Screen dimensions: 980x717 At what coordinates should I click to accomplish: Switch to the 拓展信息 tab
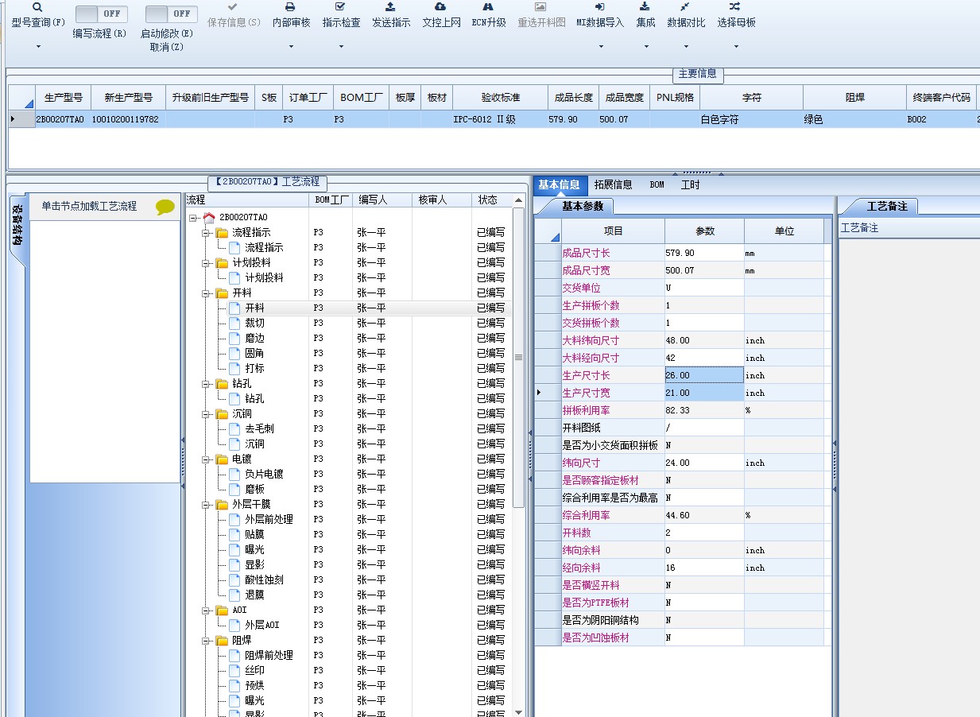(x=613, y=184)
